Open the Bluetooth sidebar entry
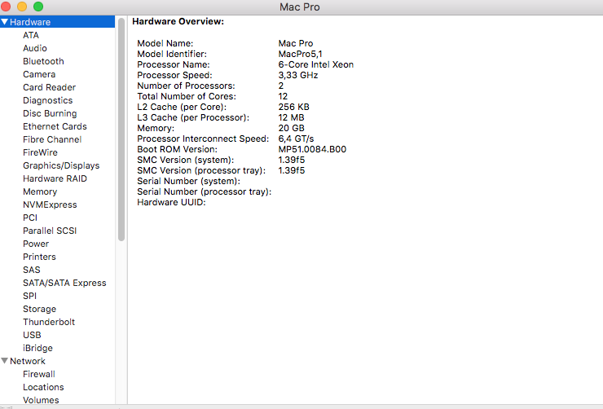Screen dimensions: 603x409 tap(43, 61)
